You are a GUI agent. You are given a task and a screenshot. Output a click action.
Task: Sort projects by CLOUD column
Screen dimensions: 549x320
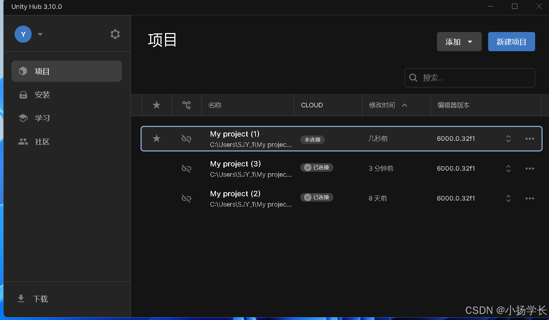click(312, 105)
